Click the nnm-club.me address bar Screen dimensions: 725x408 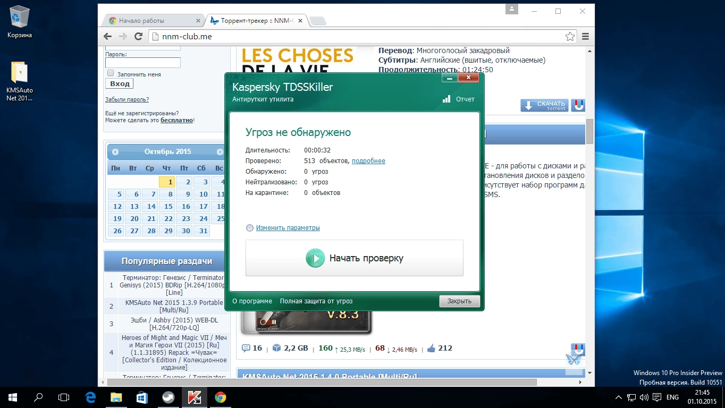click(x=356, y=36)
